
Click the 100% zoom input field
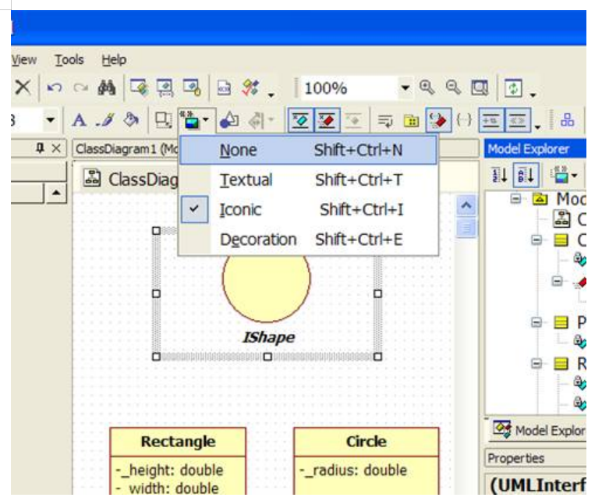(349, 88)
